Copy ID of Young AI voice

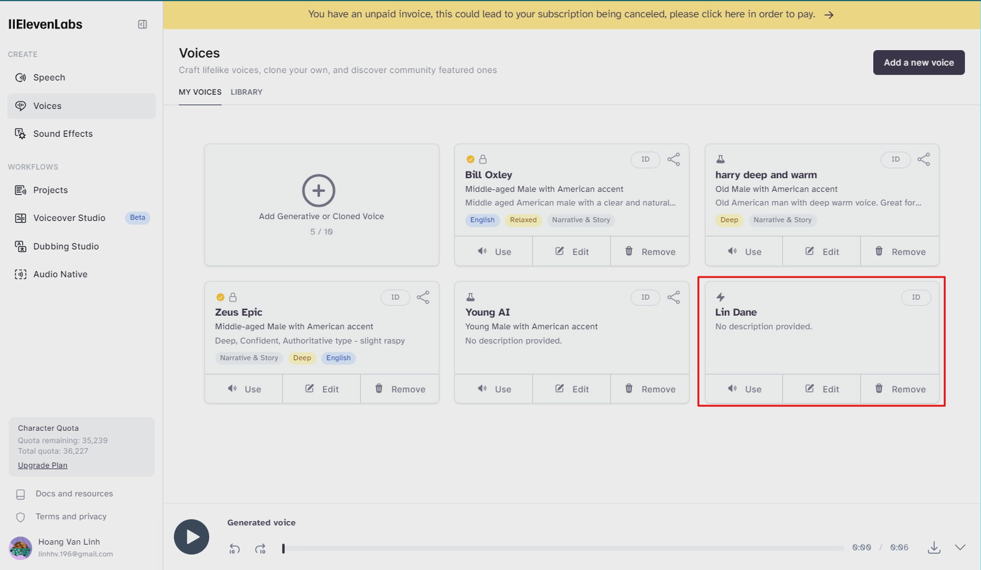coord(645,297)
